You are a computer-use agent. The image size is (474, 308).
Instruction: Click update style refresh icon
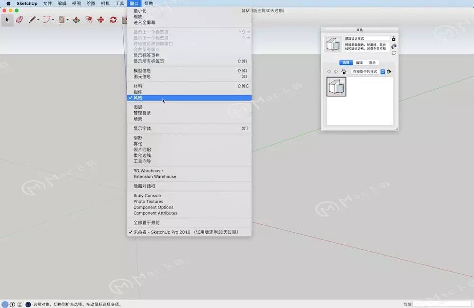(393, 53)
